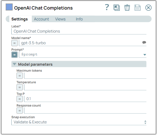The height and width of the screenshot is (135, 157).
Task: Open the Prompt field dropdown arrow
Action: click(145, 55)
